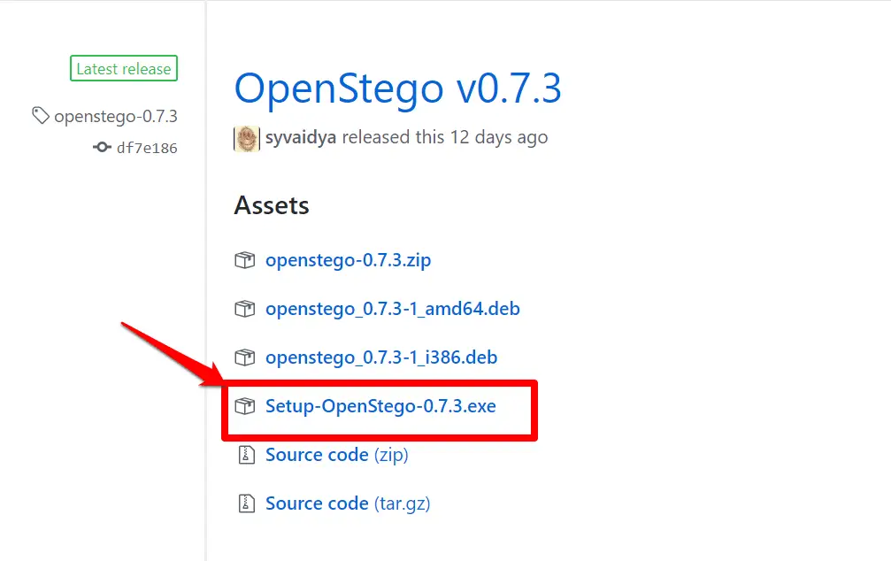Click the package icon beside openstego-0.7.3.zip

point(245,260)
